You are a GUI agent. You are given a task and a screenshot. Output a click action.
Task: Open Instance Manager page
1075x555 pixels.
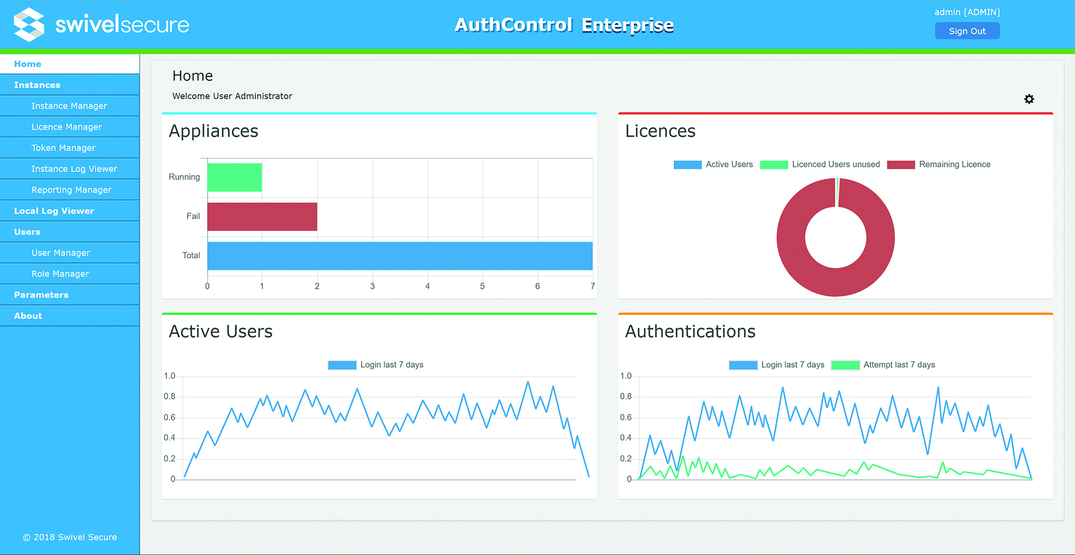[x=69, y=106]
